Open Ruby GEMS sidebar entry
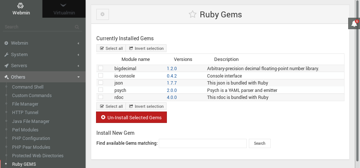The width and height of the screenshot is (360, 168). coord(24,164)
